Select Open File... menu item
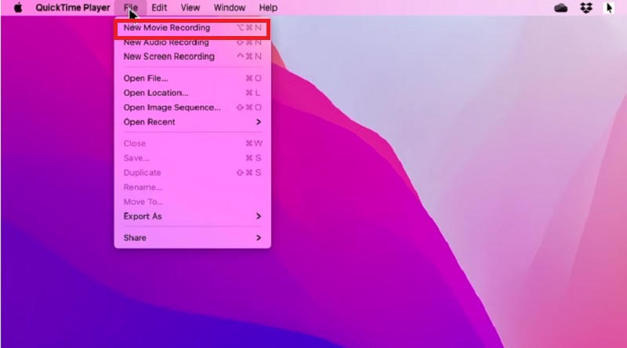The height and width of the screenshot is (348, 627). pyautogui.click(x=192, y=78)
